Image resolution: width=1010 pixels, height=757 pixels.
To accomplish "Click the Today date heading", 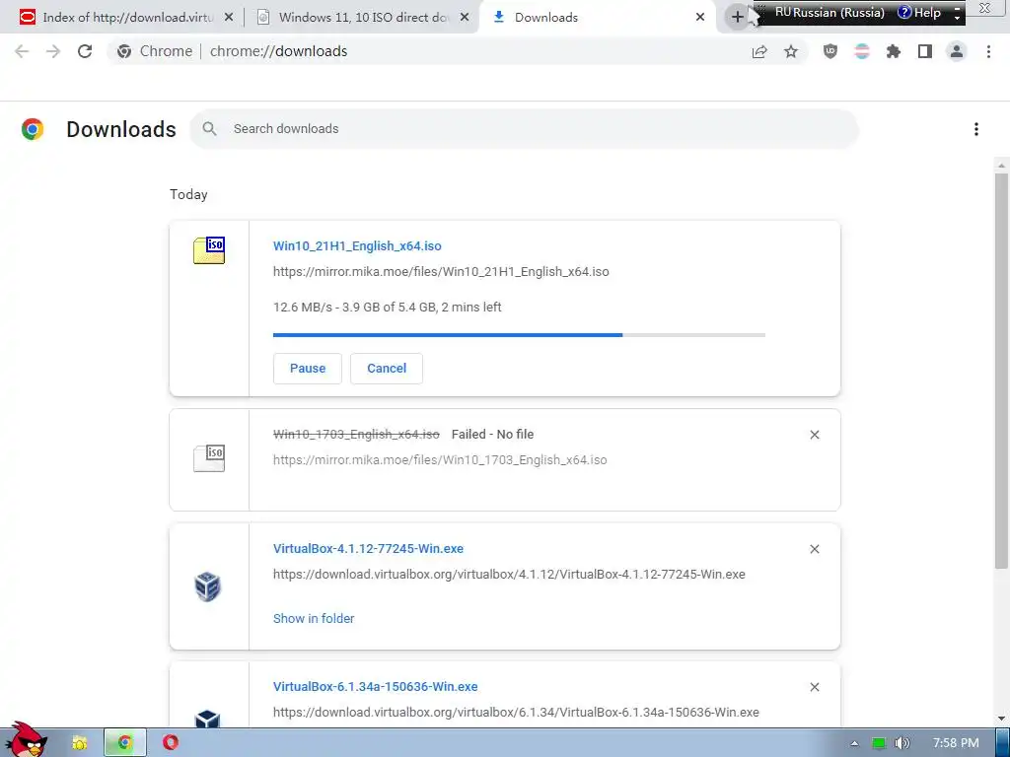I will coord(188,194).
